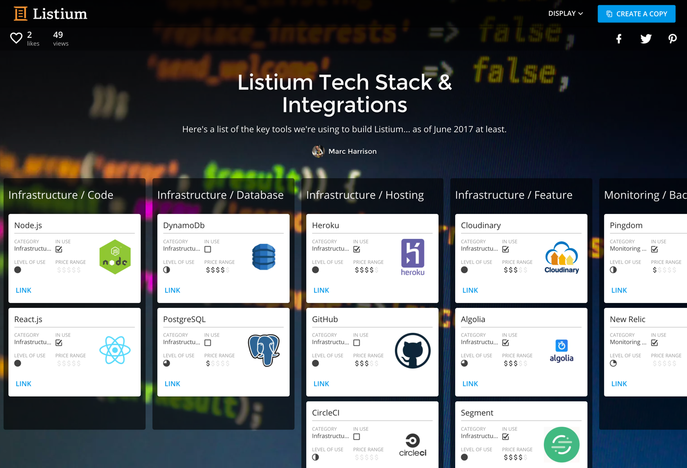Toggle React.js In Use checkbox

59,343
